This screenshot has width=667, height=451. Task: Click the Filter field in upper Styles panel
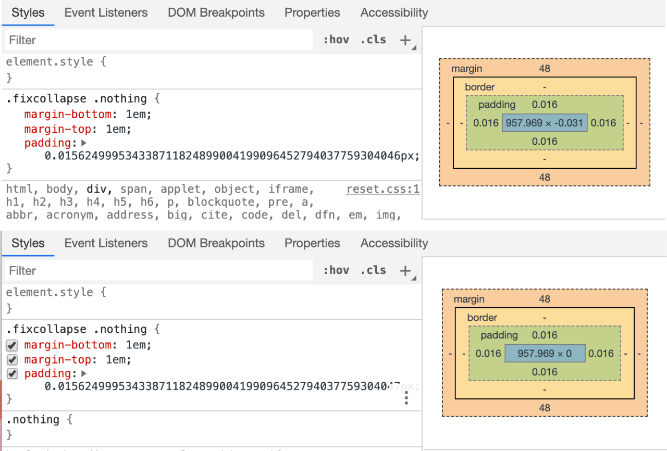coord(158,40)
